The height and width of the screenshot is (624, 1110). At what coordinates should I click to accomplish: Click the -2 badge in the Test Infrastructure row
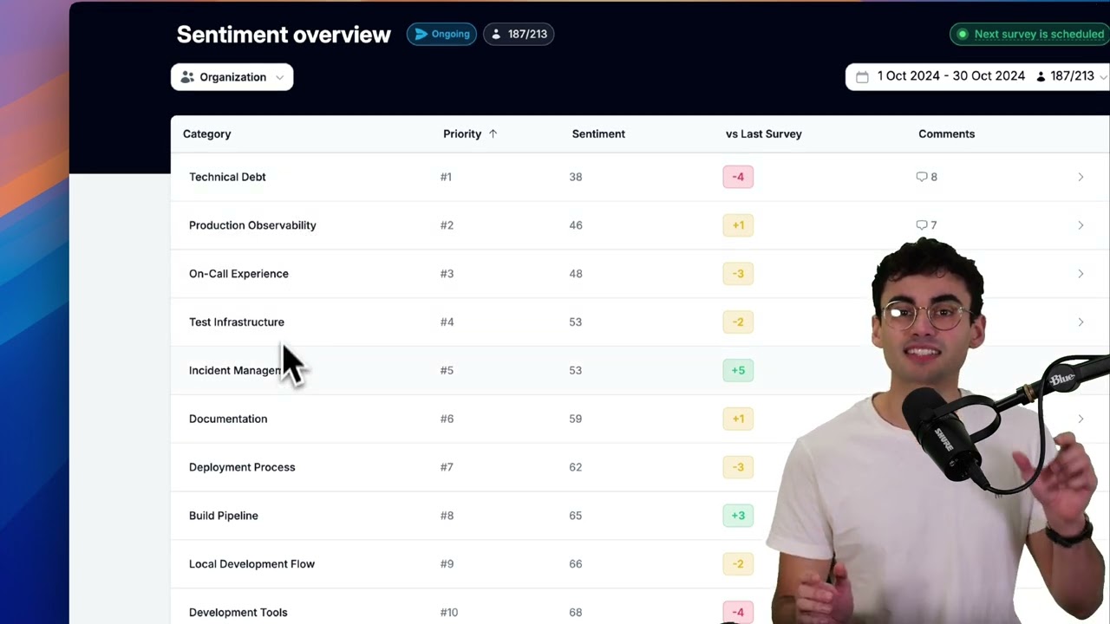coord(738,322)
